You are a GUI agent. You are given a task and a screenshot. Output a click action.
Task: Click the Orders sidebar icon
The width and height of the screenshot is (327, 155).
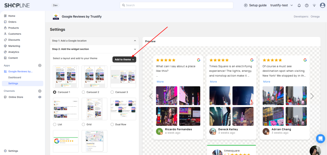tap(5, 22)
